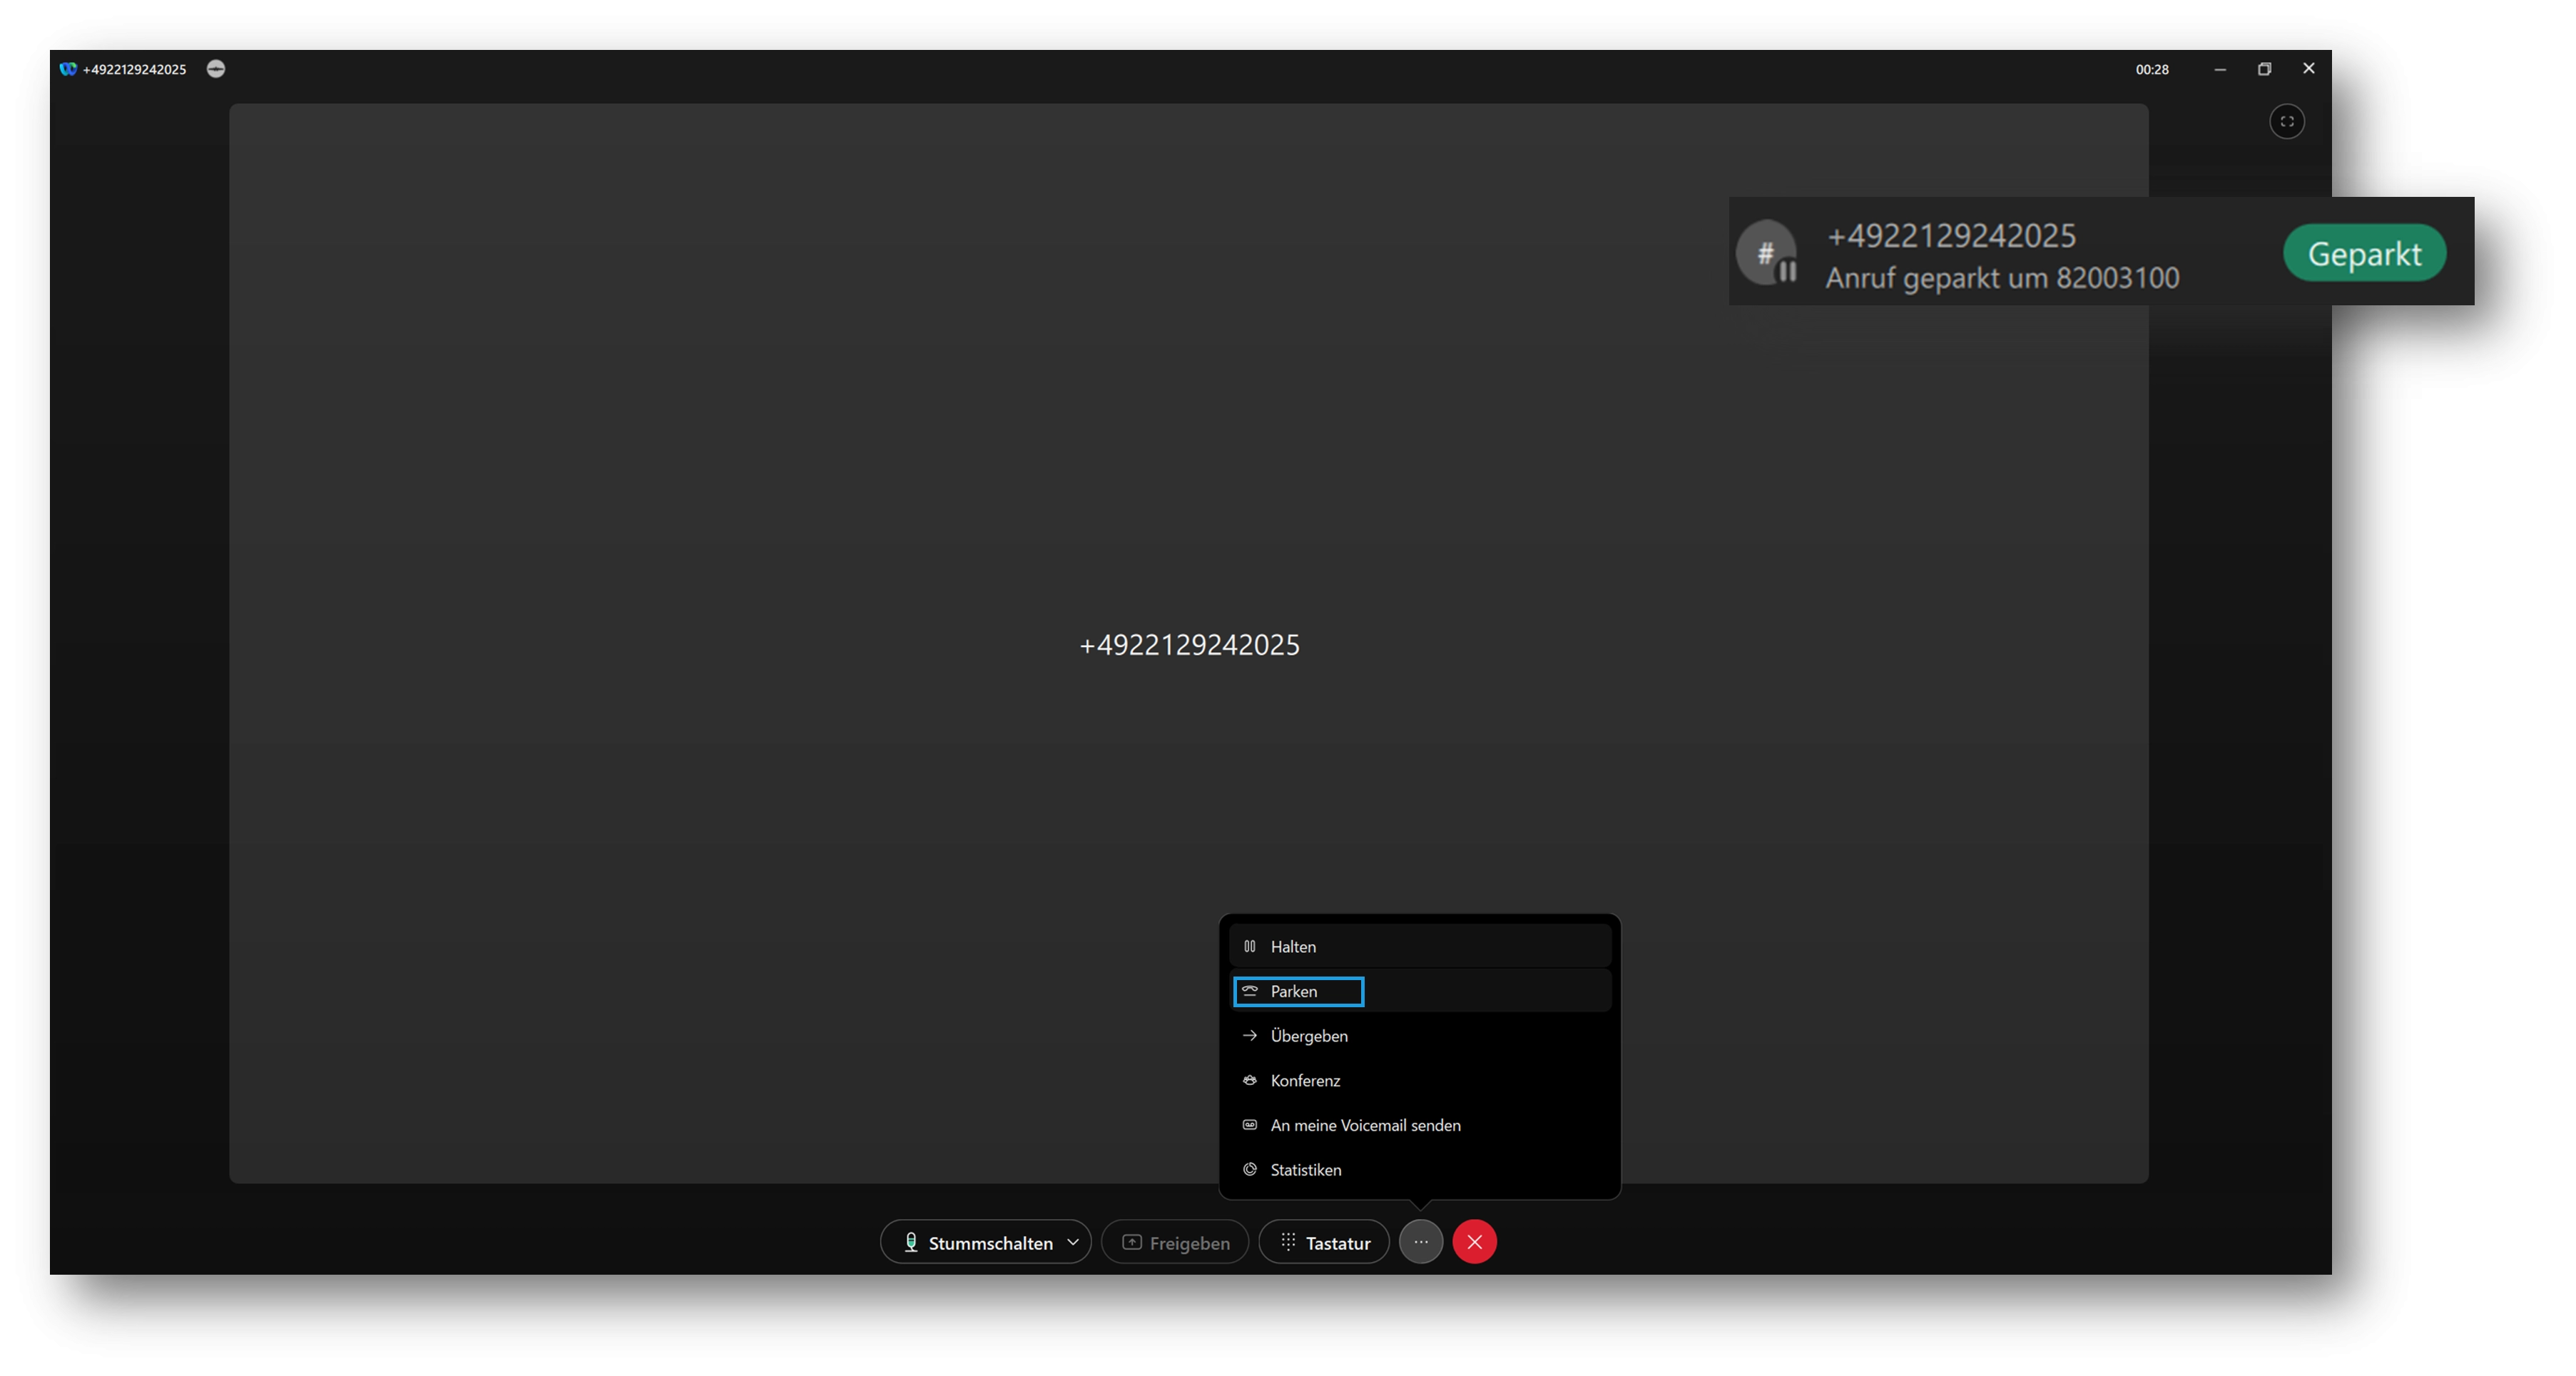This screenshot has width=2576, height=1376.
Task: Select the Stummschalten microphone icon
Action: (911, 1242)
